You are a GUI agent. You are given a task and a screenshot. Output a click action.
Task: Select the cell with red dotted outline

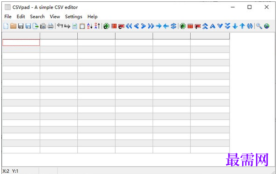pyautogui.click(x=21, y=43)
